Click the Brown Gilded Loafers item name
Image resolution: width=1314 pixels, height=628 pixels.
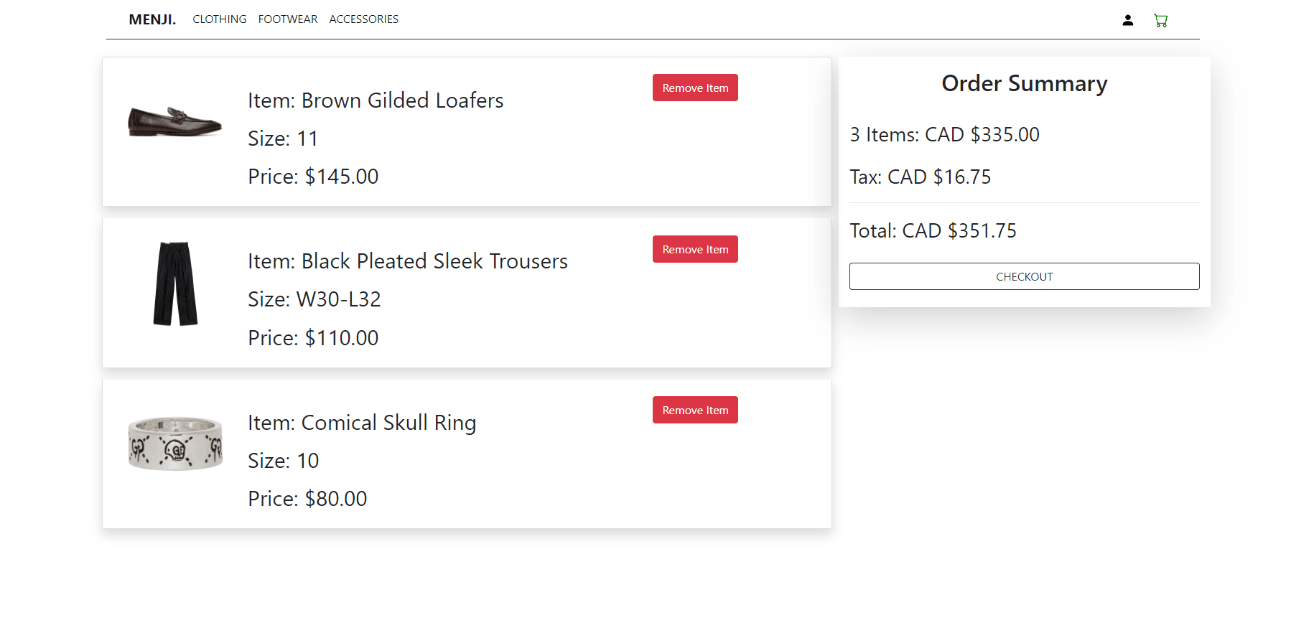376,100
